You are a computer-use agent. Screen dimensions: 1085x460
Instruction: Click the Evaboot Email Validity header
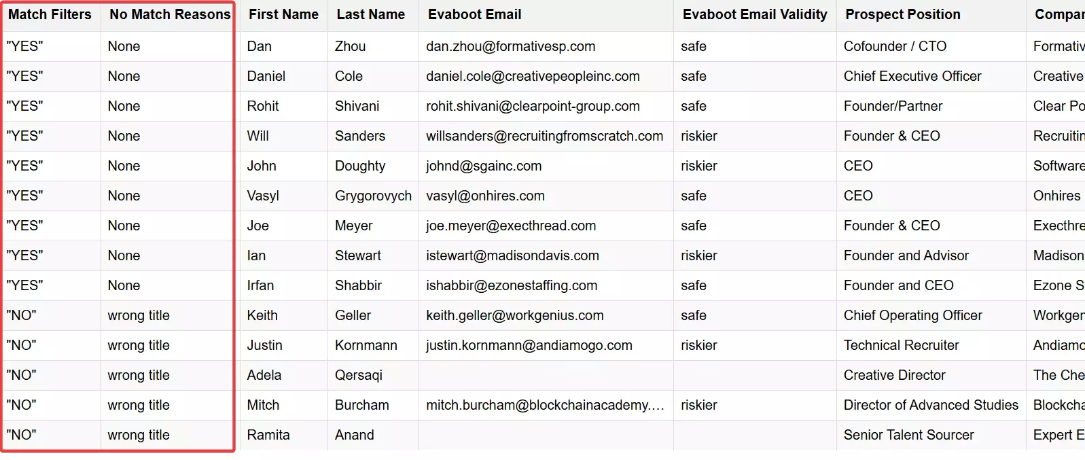(x=755, y=14)
